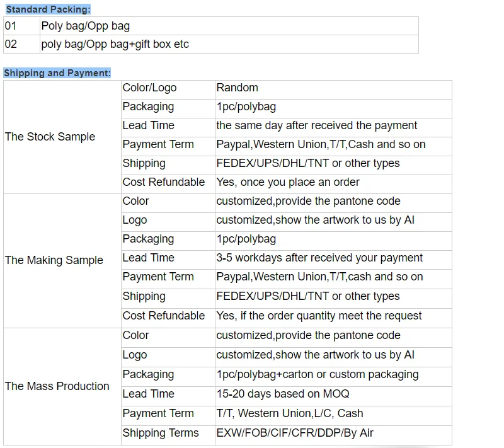Click the "Yes, once you place an order" cell

[287, 182]
